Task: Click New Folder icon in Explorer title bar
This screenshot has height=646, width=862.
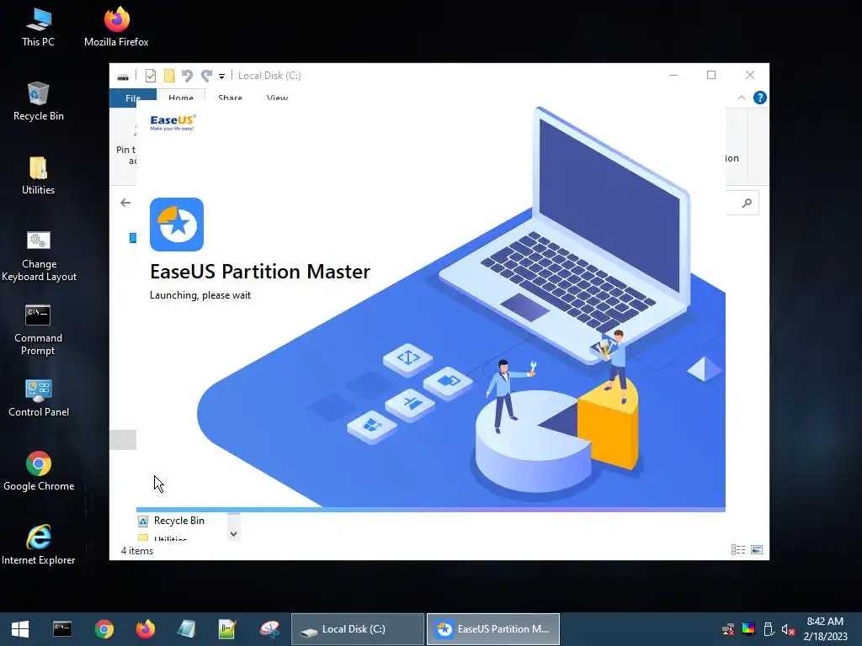Action: [x=169, y=76]
